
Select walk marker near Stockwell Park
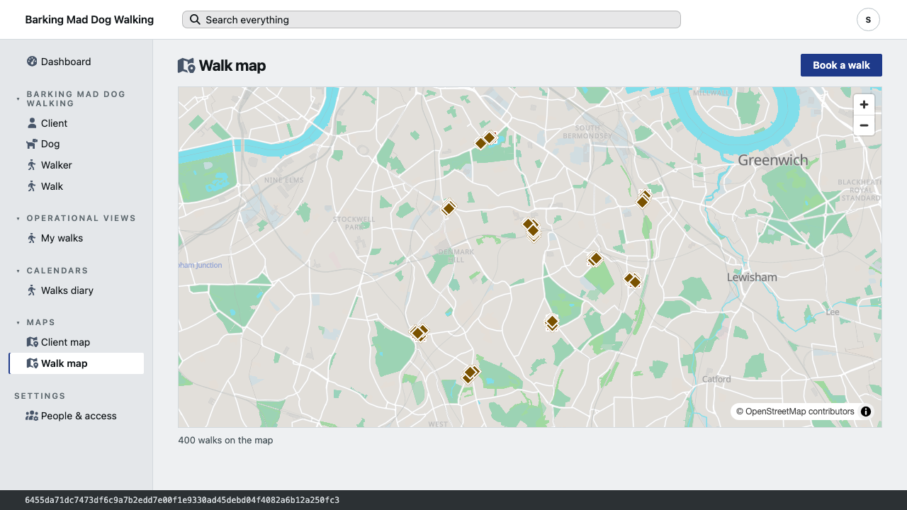449,208
